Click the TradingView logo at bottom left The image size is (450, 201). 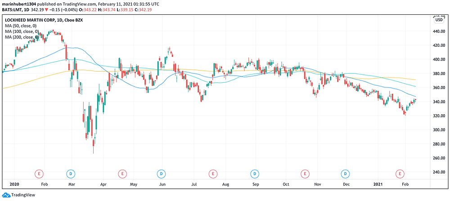tap(18, 195)
